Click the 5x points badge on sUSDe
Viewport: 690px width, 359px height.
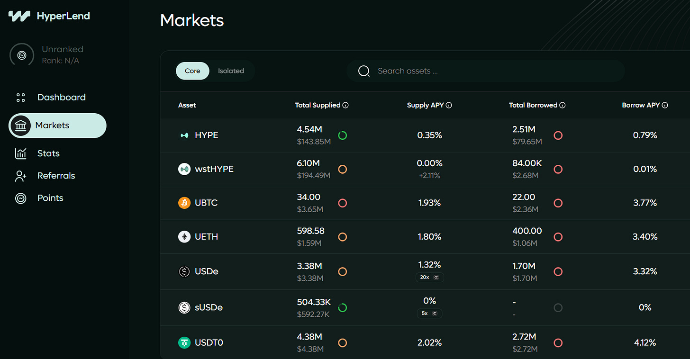pyautogui.click(x=430, y=313)
